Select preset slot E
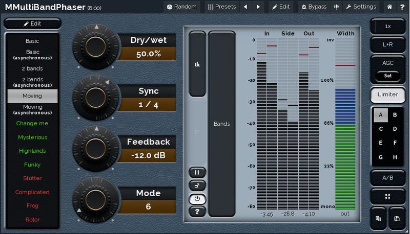 [381, 143]
